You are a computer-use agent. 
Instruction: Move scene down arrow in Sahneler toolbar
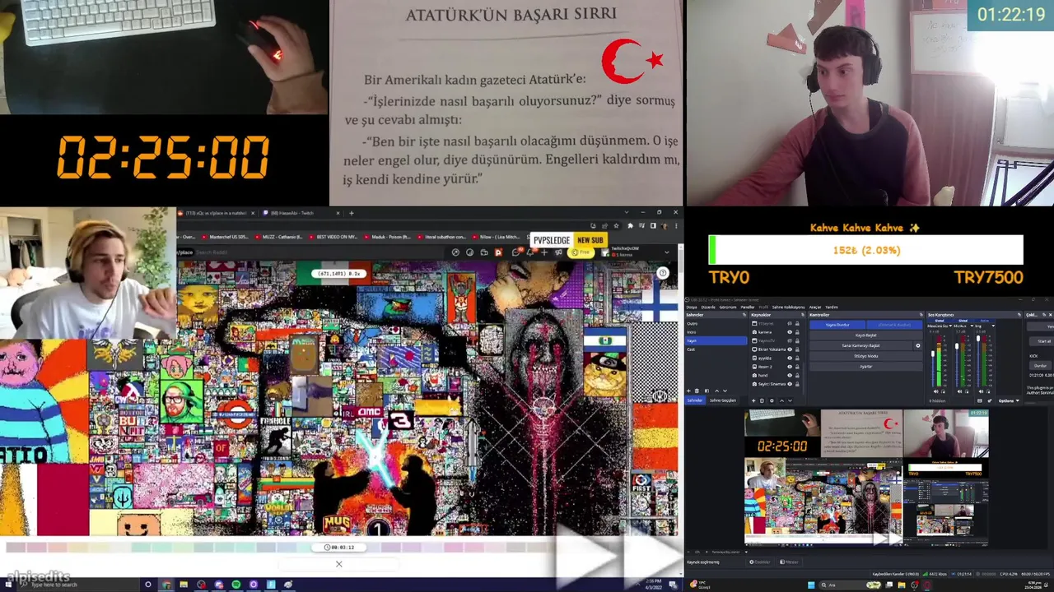tap(725, 391)
